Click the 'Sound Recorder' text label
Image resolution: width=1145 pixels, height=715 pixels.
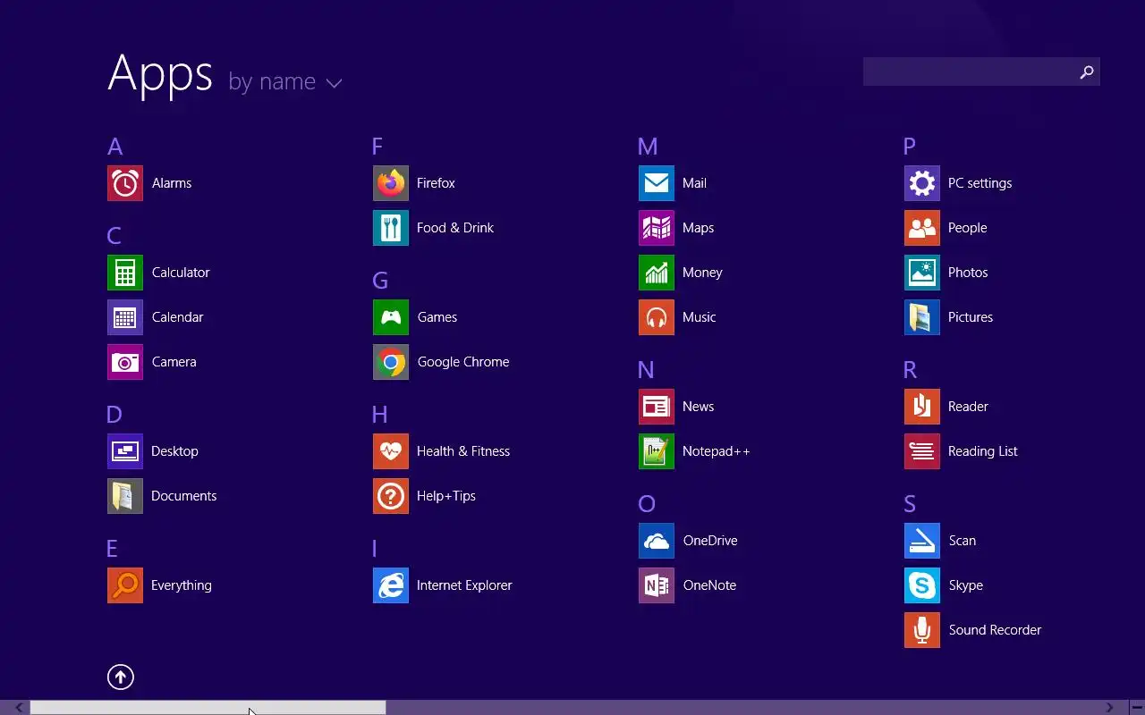995,630
